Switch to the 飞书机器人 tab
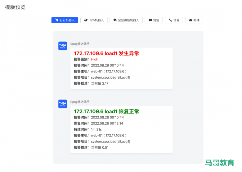Viewport: 242px width, 172px height. (94, 20)
